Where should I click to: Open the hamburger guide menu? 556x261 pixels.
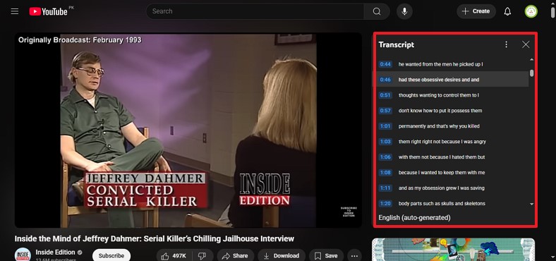click(x=15, y=11)
